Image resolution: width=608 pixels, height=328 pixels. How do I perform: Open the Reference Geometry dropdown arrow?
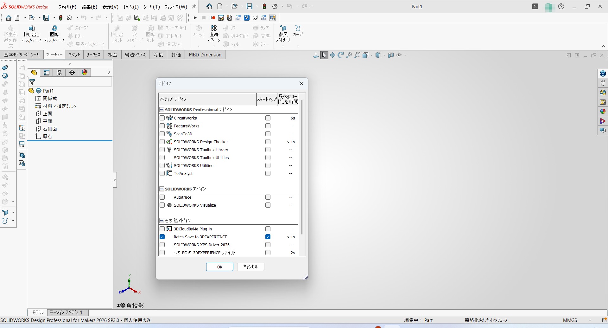click(x=283, y=46)
